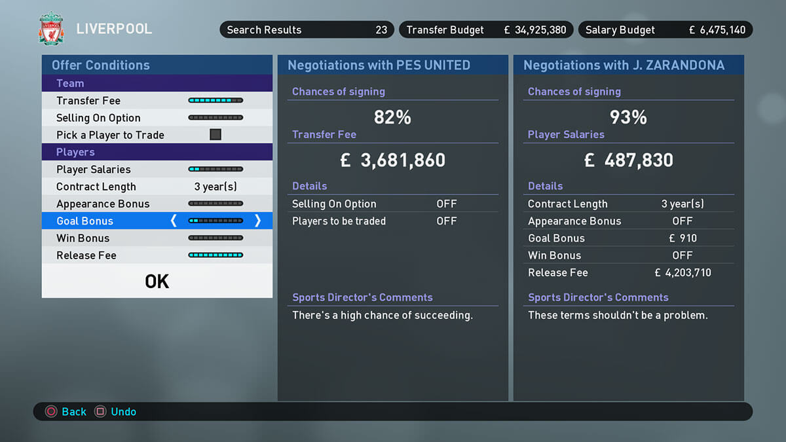Click the Search Results counter

(306, 30)
